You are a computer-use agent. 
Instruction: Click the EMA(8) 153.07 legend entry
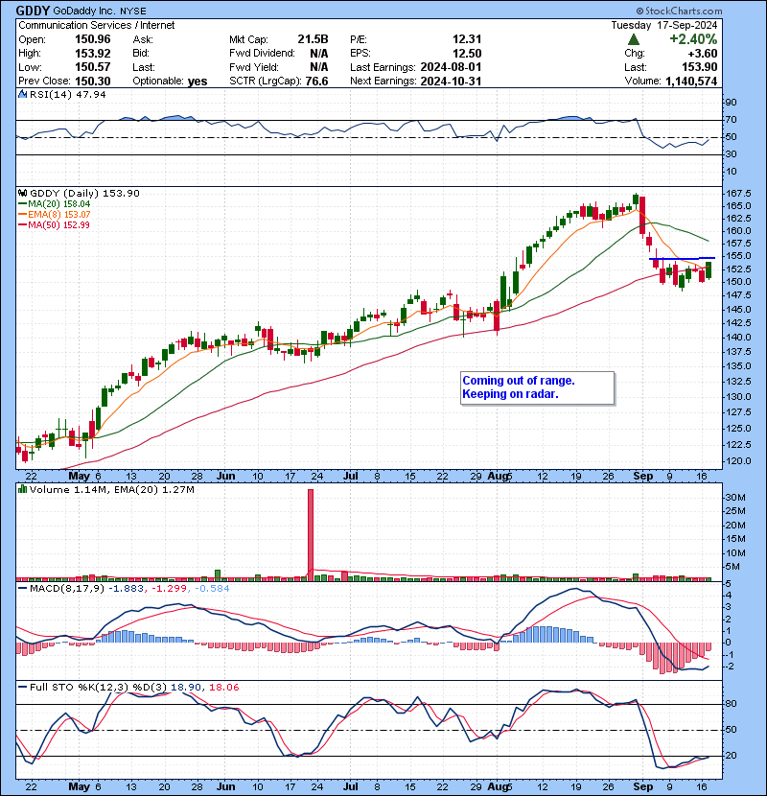click(54, 214)
